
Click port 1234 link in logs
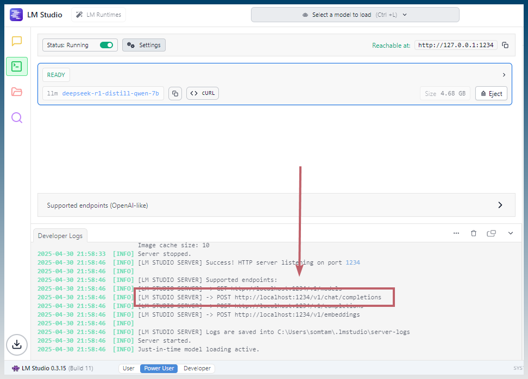coord(353,262)
